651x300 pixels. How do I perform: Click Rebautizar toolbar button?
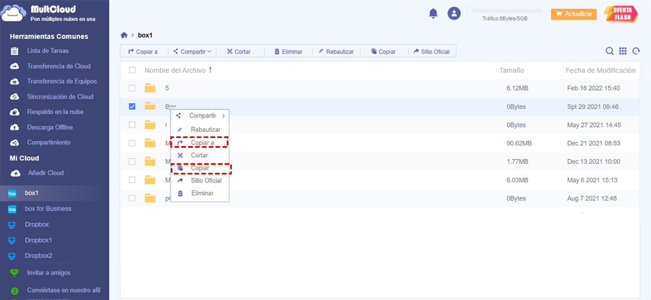[x=336, y=51]
